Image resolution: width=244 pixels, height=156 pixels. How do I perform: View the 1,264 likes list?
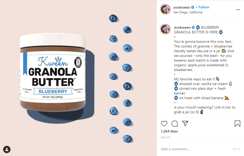coord(169,131)
